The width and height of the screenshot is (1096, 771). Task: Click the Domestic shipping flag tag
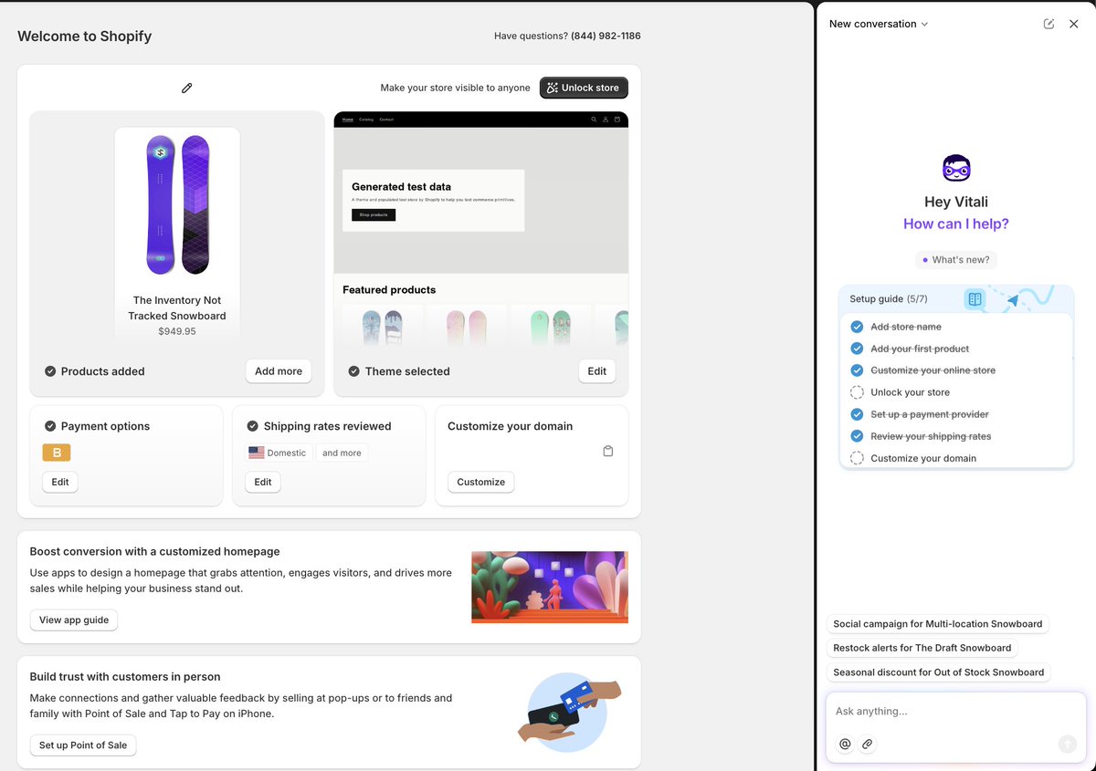(x=279, y=453)
